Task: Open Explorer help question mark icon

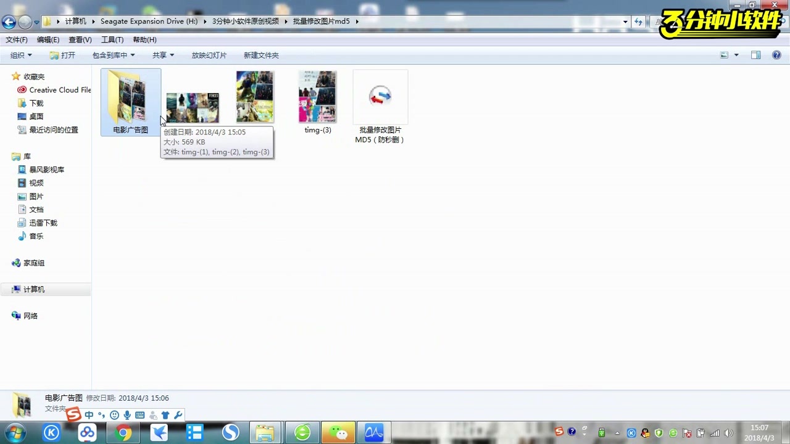Action: click(x=776, y=55)
